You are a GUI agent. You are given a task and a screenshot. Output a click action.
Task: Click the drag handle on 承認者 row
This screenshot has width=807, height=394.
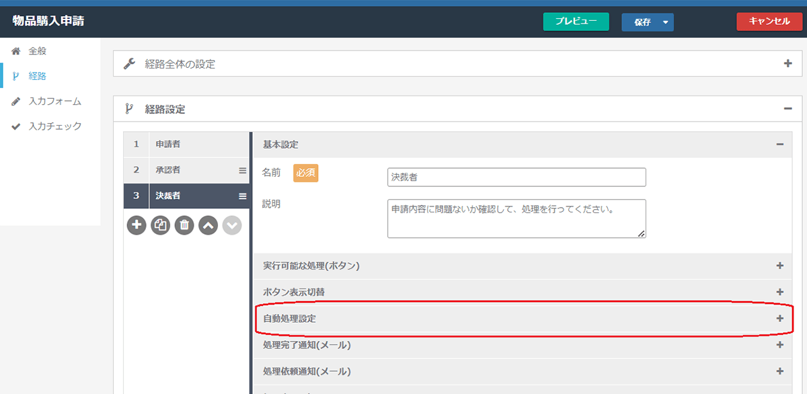pos(243,171)
